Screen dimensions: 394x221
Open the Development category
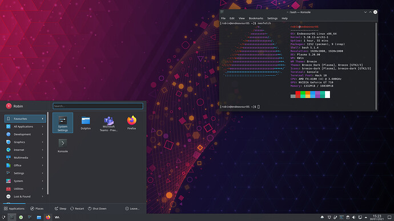[25, 134]
